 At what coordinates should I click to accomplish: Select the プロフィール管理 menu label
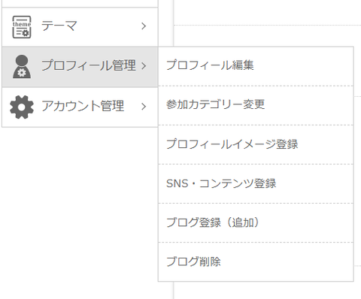click(89, 65)
